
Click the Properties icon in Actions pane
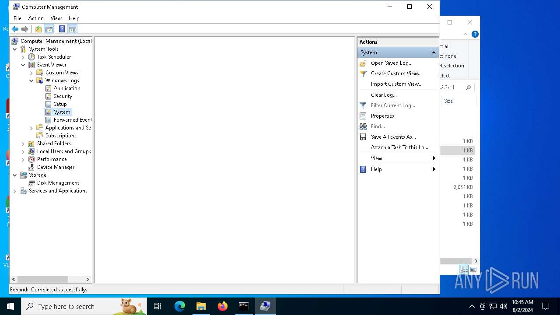click(x=363, y=116)
